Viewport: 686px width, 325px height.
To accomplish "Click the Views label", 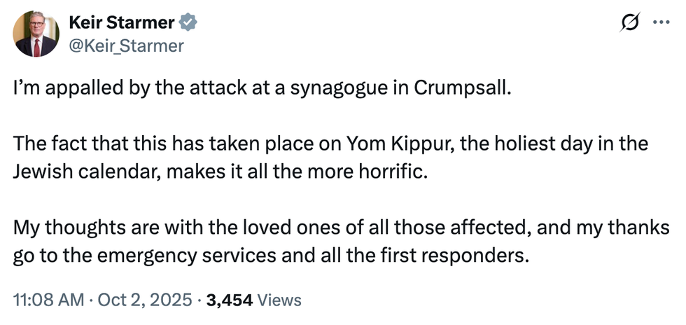I will pos(279,300).
